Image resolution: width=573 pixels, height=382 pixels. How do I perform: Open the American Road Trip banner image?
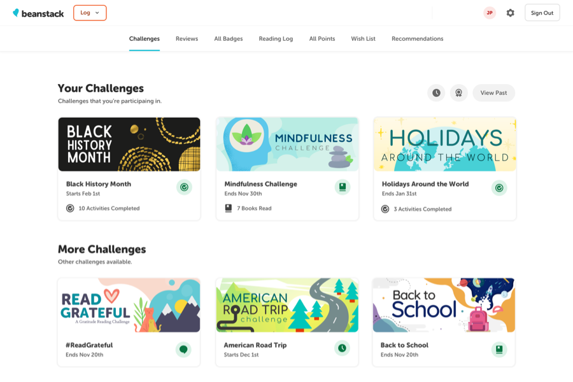287,305
